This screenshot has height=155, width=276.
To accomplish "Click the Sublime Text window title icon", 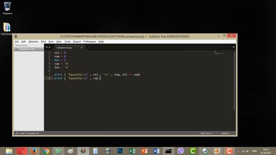I will pos(16,36).
